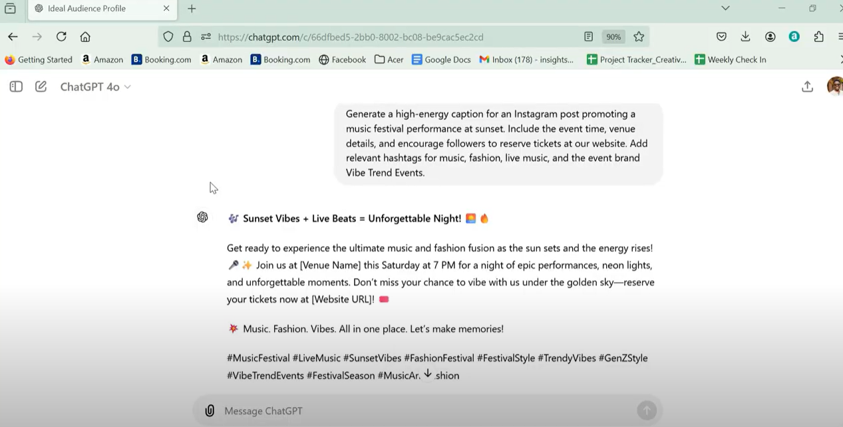Start a new chat with pencil icon
843x427 pixels.
(41, 86)
